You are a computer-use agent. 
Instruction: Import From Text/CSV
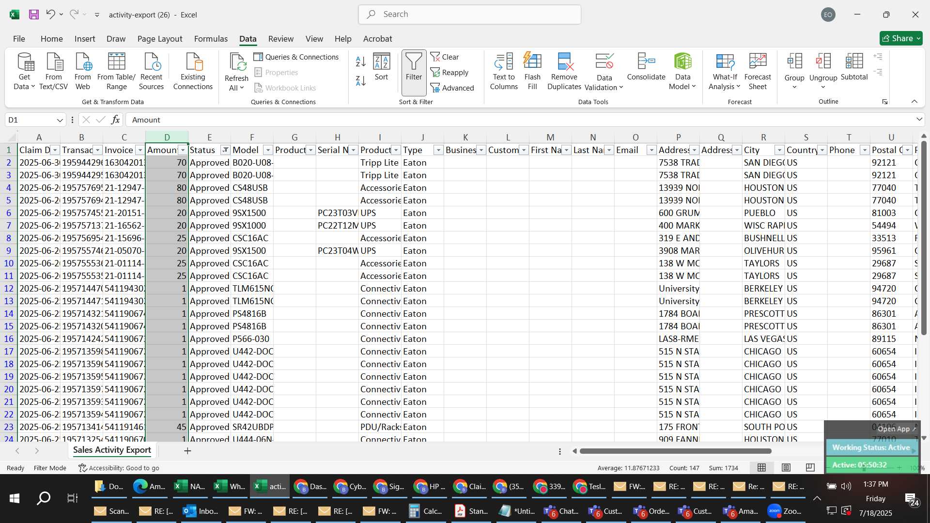coord(54,72)
